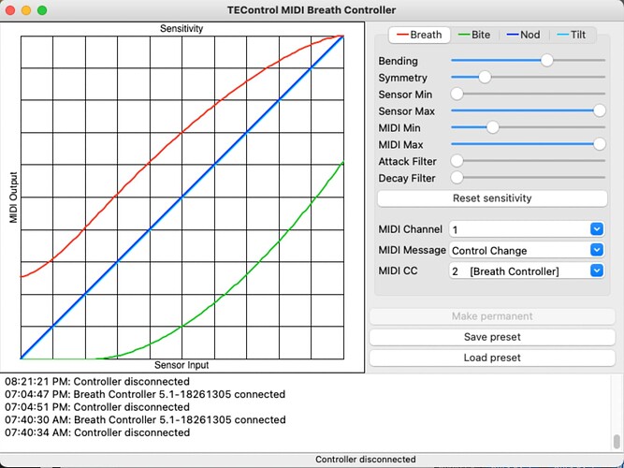
Task: Click Reset sensitivity button
Action: coord(492,198)
